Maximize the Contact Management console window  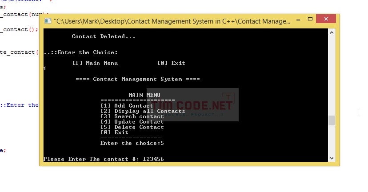(310, 19)
